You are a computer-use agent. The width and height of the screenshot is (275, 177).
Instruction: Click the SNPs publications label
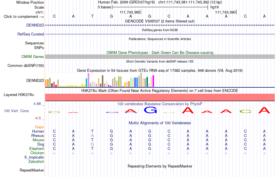39,48
